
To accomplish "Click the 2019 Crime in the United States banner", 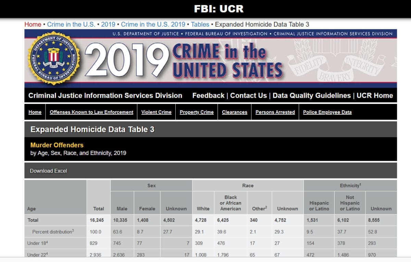I will point(211,59).
